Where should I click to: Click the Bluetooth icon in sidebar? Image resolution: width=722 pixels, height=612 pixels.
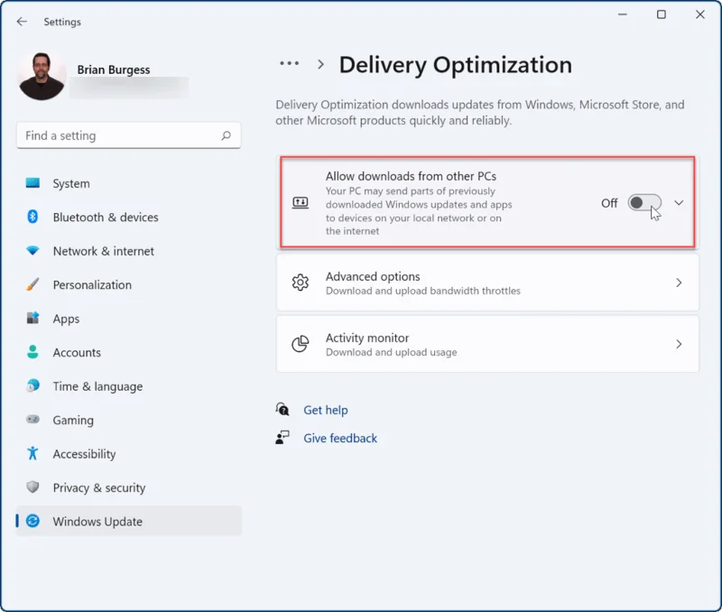32,217
